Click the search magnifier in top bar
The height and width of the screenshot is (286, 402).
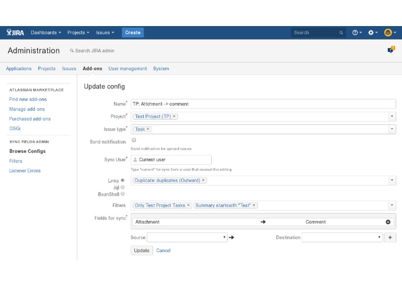pos(341,33)
